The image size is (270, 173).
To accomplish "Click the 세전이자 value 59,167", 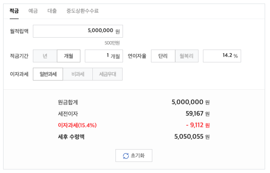I will point(195,114).
